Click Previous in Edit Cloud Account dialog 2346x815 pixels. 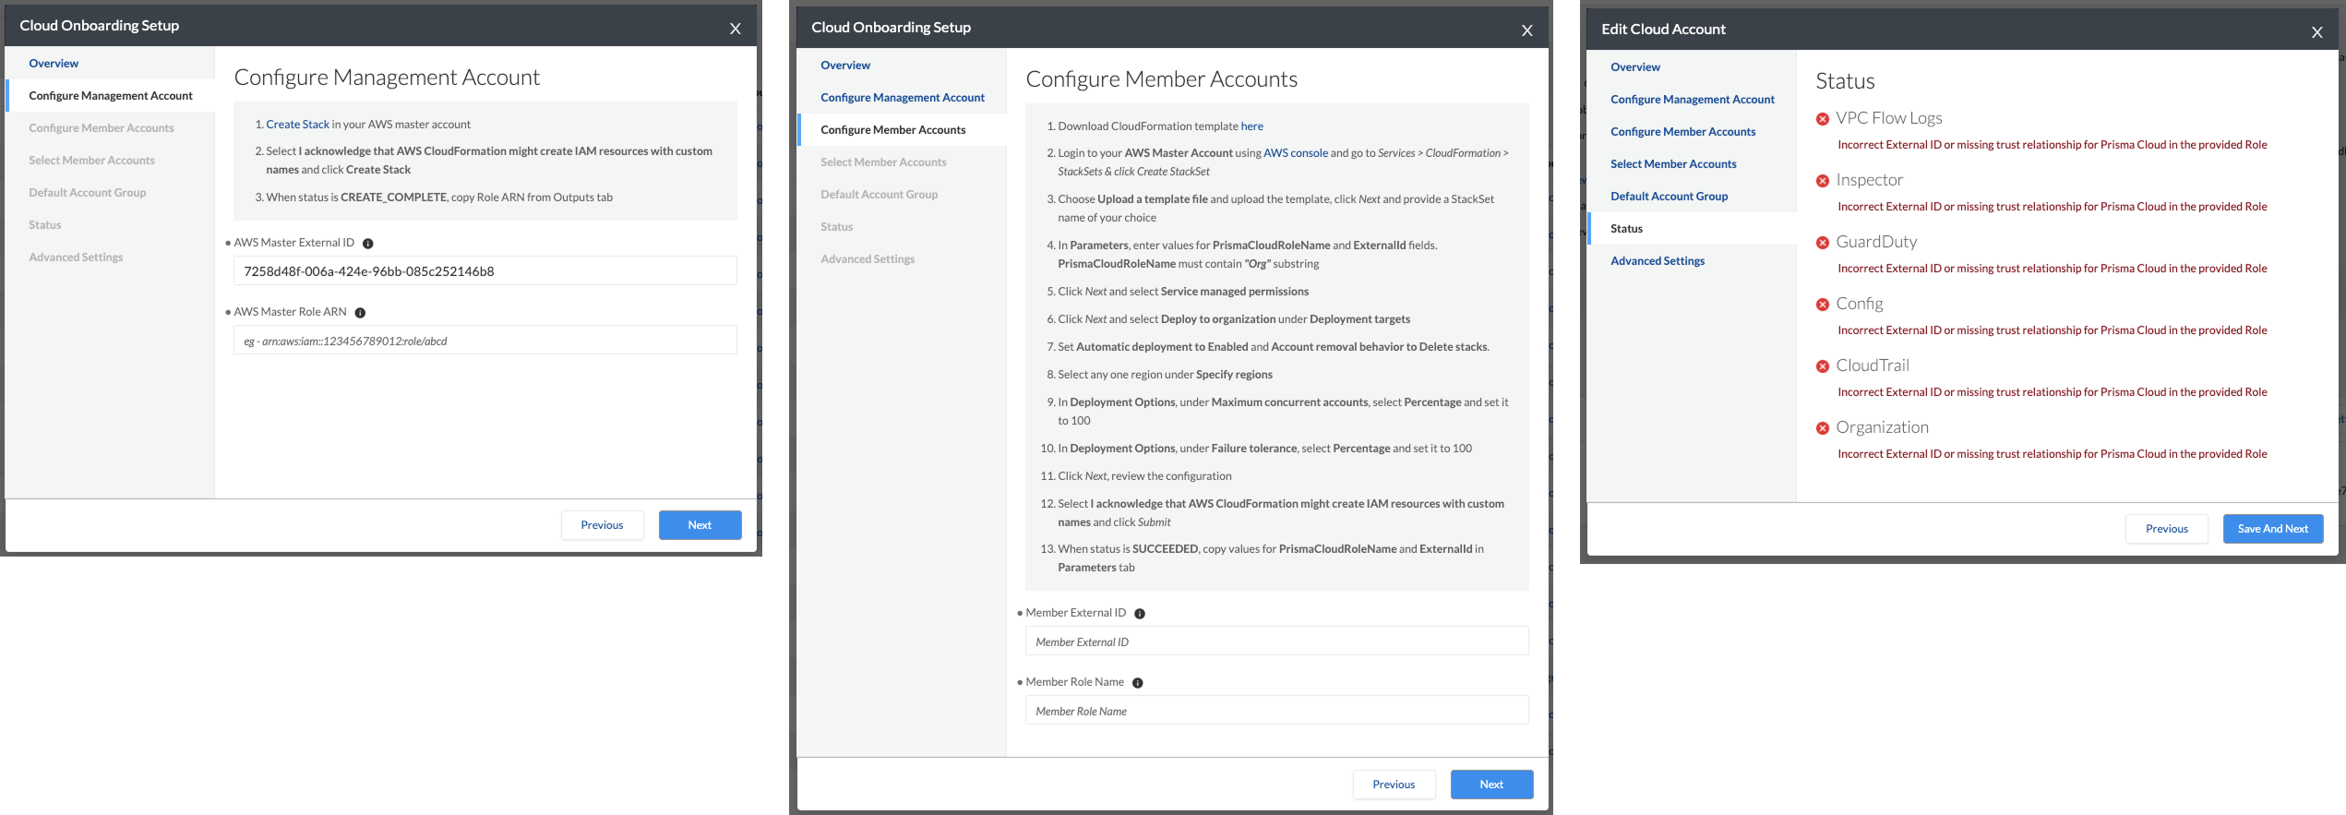pyautogui.click(x=2166, y=529)
